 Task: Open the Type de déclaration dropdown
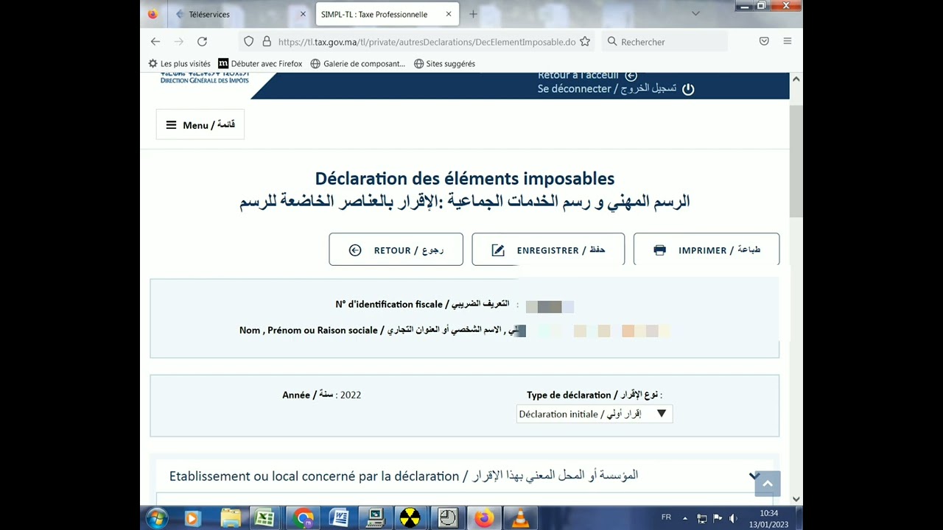coord(594,414)
